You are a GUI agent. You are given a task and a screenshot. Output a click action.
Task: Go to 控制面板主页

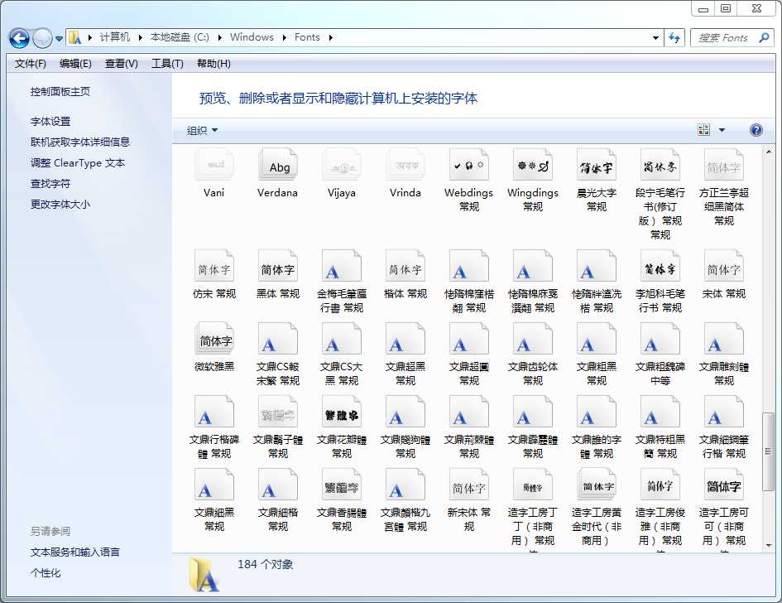pos(60,92)
